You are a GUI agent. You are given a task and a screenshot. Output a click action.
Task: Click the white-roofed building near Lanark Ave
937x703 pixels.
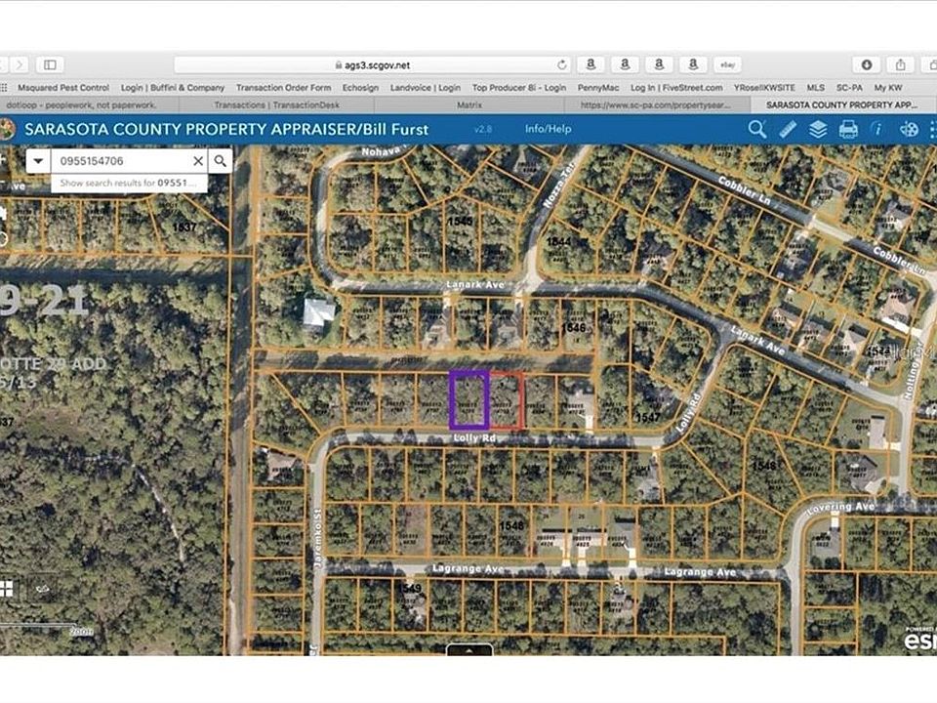tap(318, 312)
